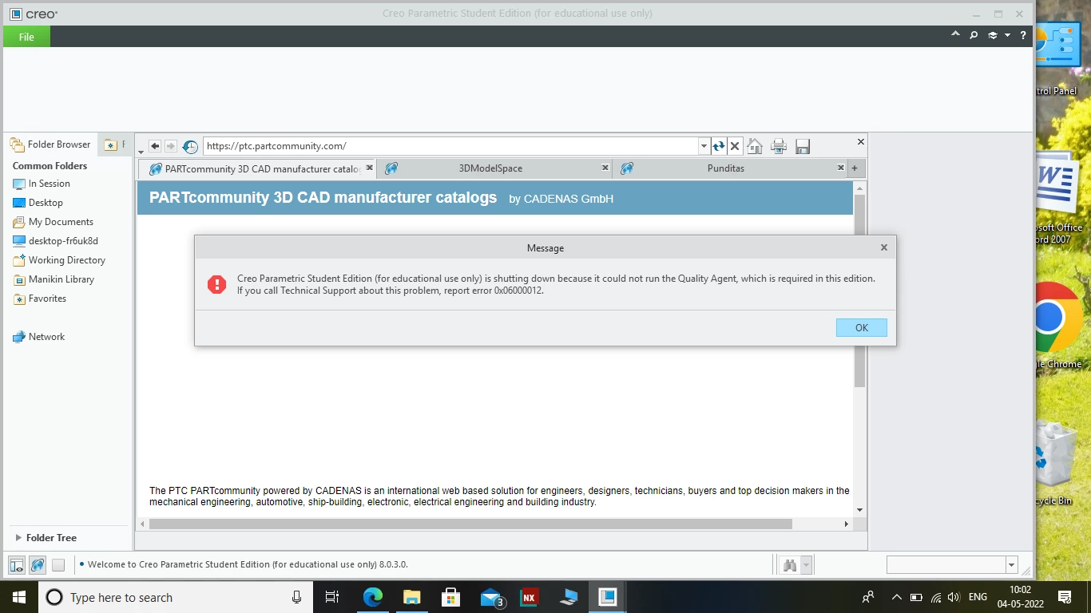The width and height of the screenshot is (1091, 613).
Task: Open the small arrow menu left of Back
Action: coord(141,151)
